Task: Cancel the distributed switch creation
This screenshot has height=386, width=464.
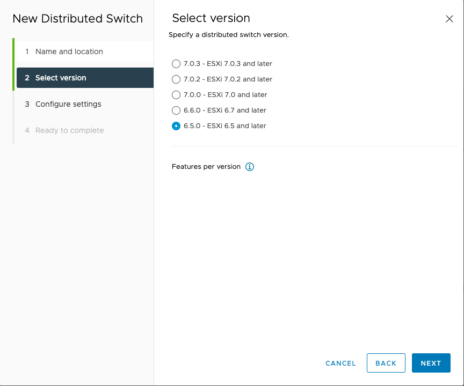Action: [340, 363]
